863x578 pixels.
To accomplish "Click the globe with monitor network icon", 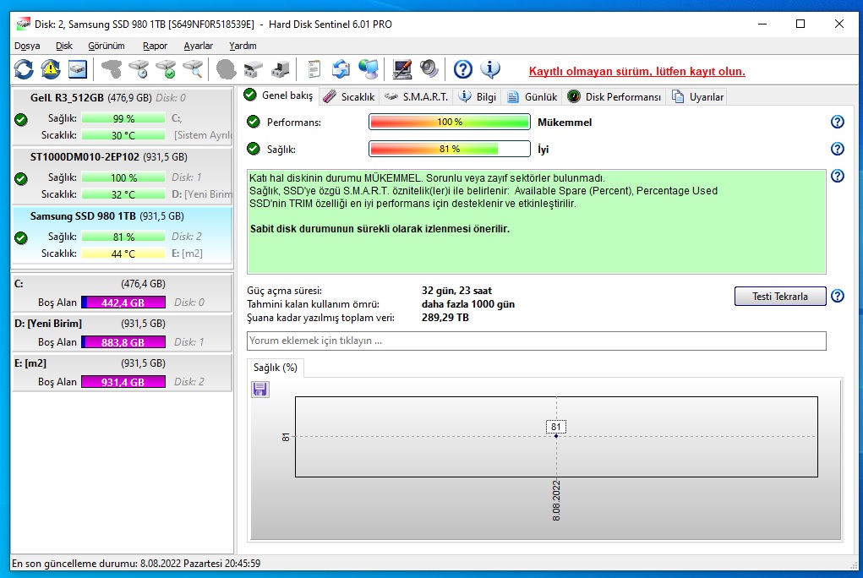I will [369, 69].
